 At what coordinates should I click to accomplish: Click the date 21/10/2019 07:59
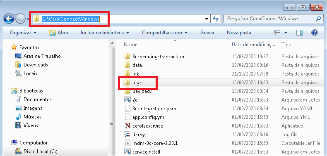[250, 74]
